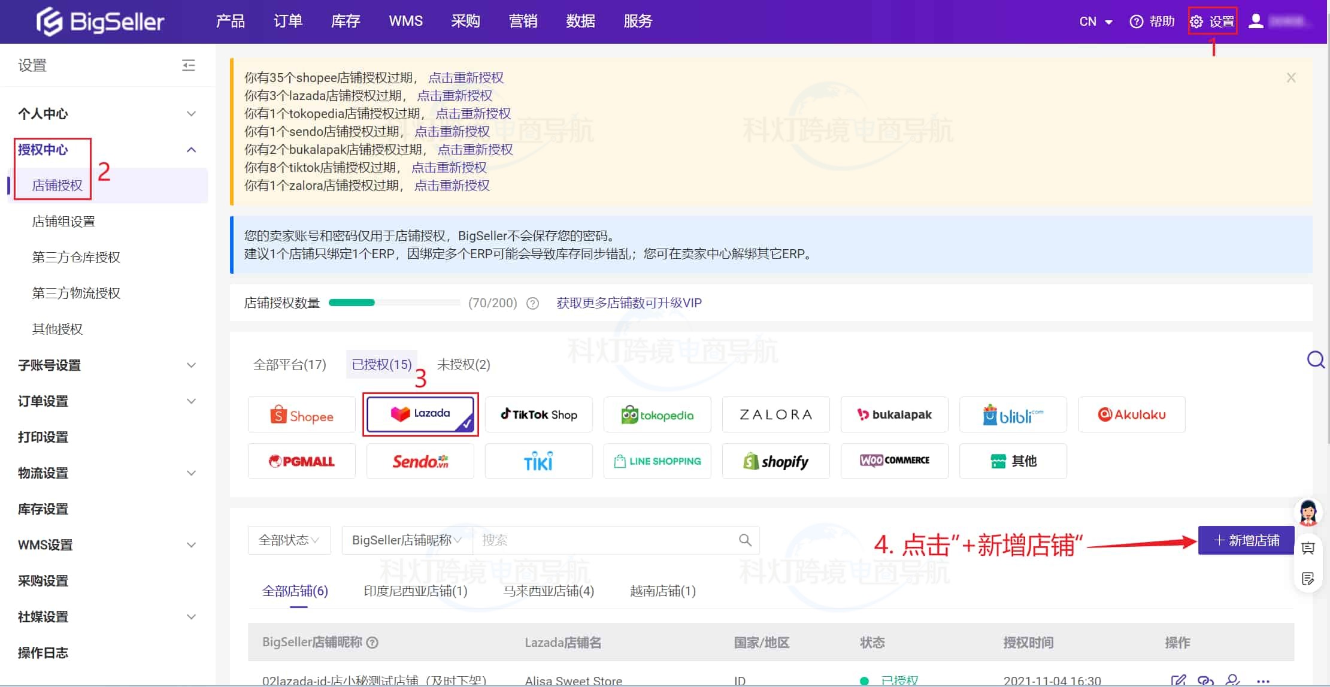
Task: Collapse the settings sidebar menu icon
Action: point(189,65)
